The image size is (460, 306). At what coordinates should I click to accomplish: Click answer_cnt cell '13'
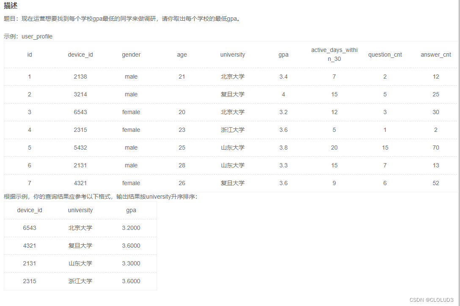435,165
